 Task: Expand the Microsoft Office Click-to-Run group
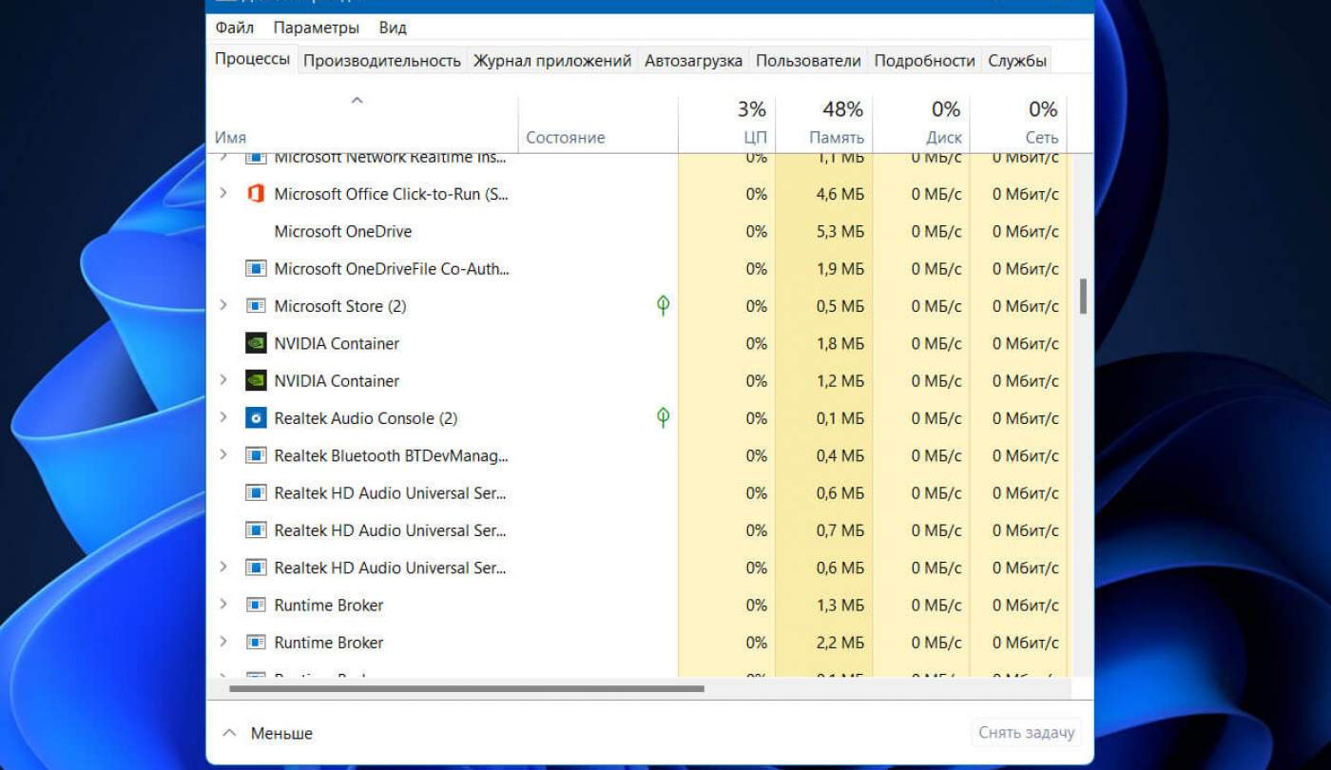coord(223,193)
